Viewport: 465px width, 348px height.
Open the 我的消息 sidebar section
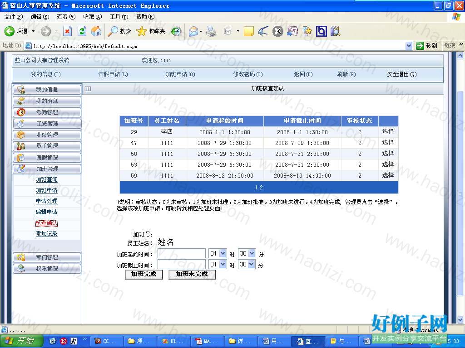(x=47, y=101)
